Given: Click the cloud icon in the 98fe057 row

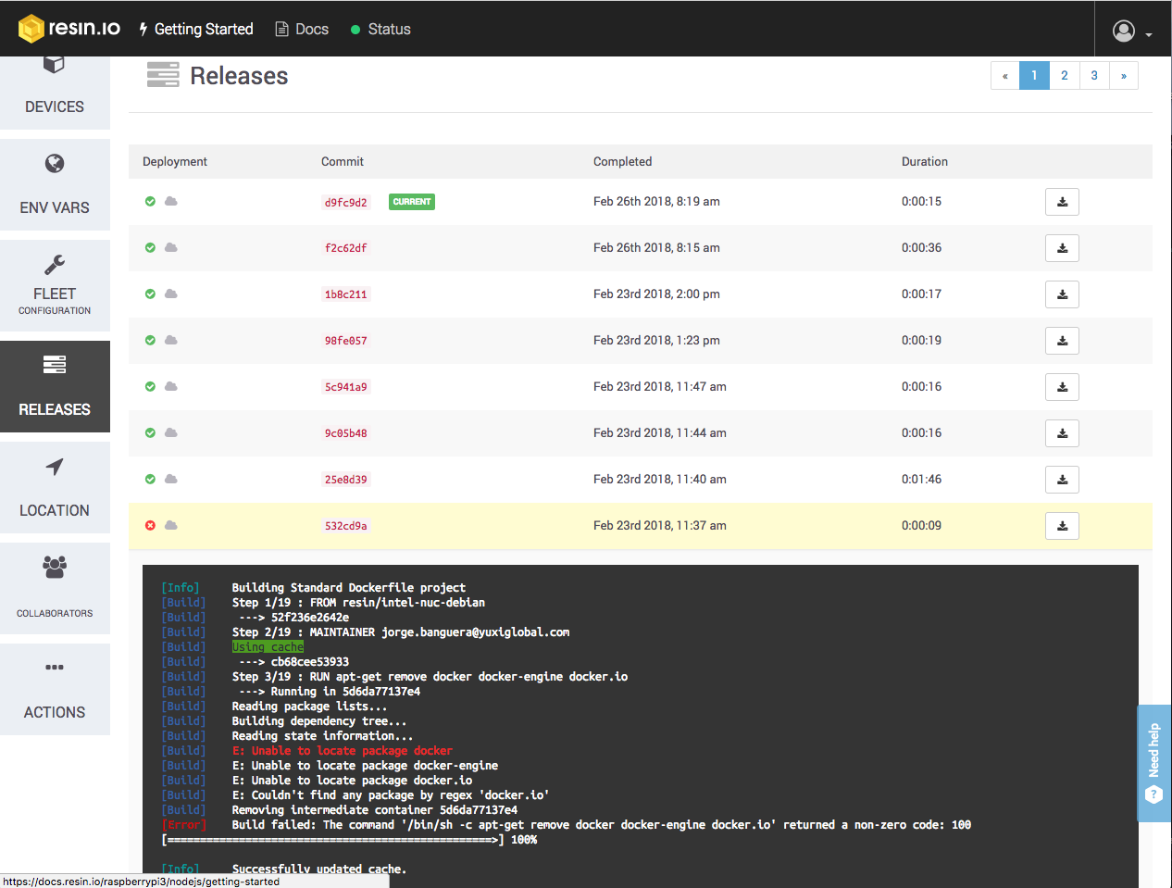Looking at the screenshot, I should coord(171,340).
